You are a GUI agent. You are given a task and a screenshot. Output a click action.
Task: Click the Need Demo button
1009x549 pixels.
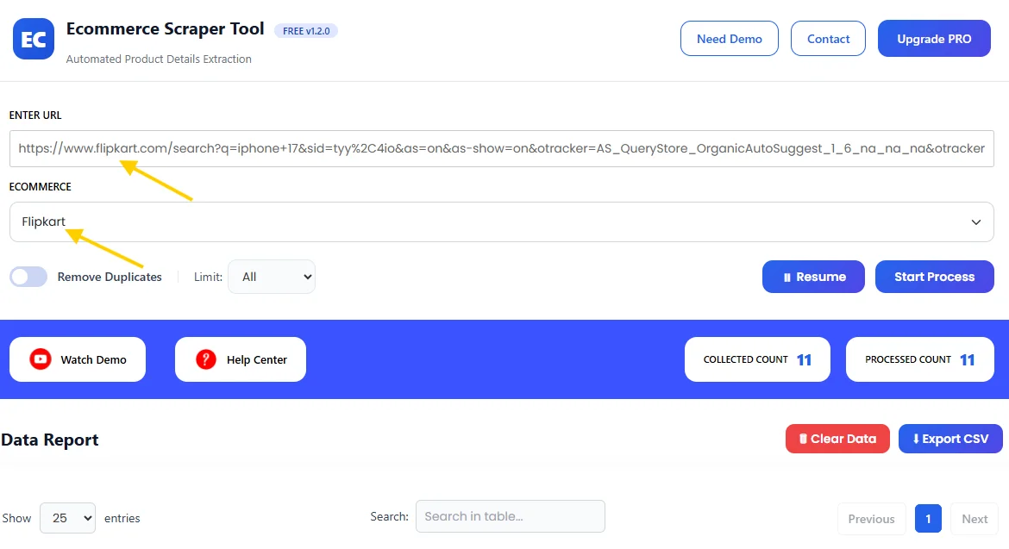point(729,38)
